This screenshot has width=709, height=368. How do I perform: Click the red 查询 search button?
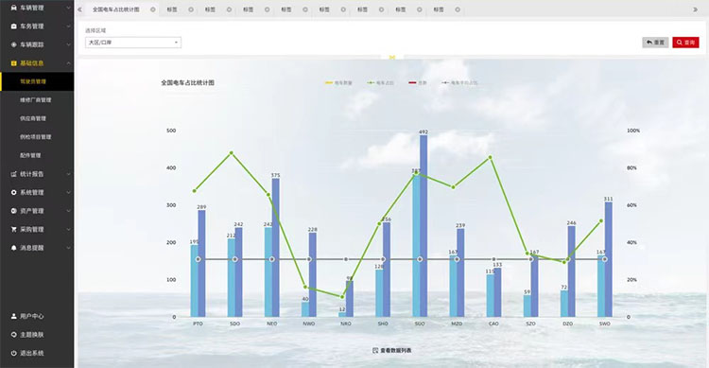tap(685, 43)
